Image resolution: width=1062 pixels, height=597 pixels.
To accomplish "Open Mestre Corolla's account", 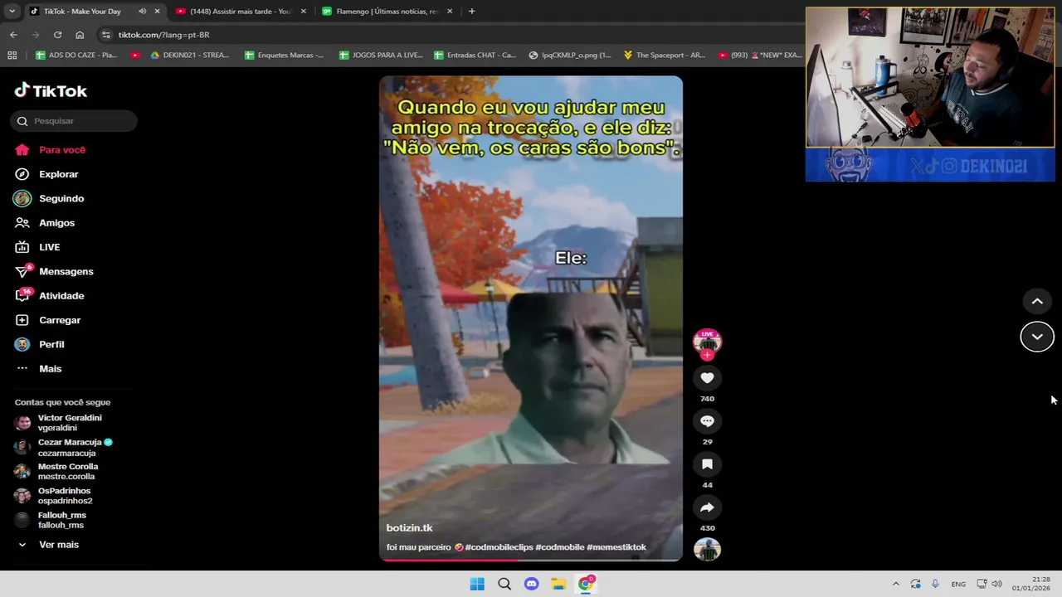I will [56, 471].
